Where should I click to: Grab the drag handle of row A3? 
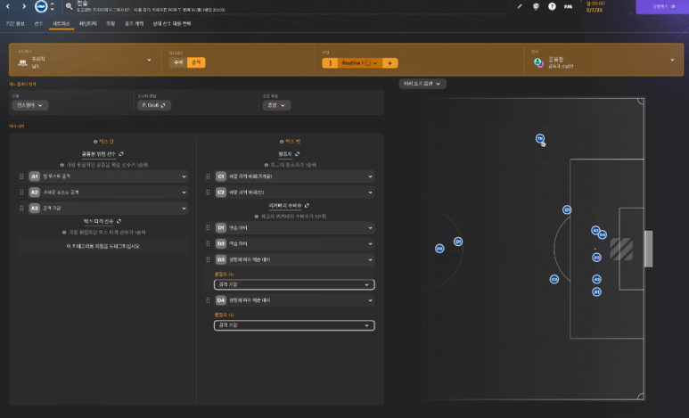[21, 208]
